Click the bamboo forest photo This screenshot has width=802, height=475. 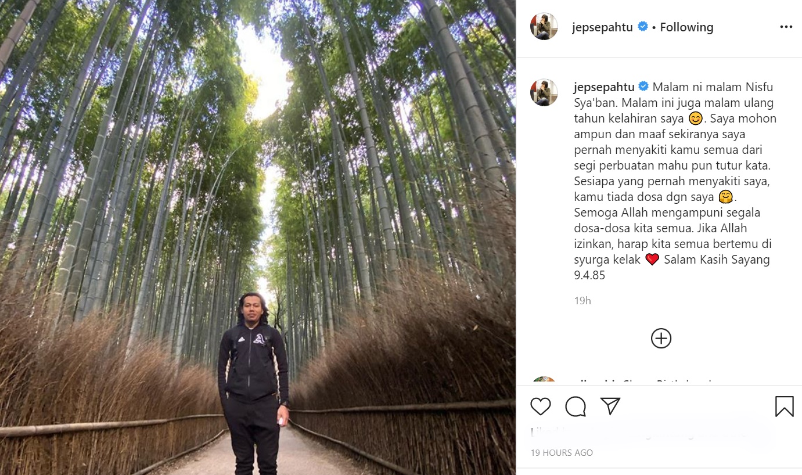[x=258, y=237]
